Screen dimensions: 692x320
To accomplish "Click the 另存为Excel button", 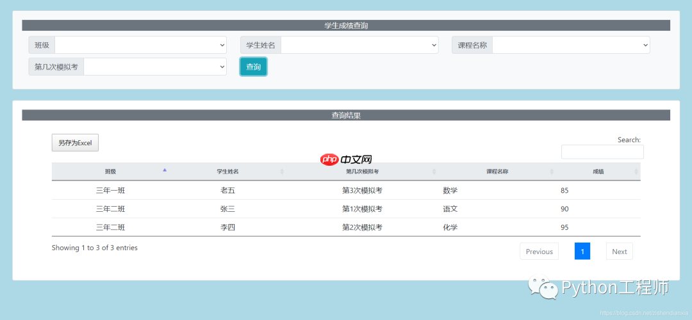I will click(75, 143).
